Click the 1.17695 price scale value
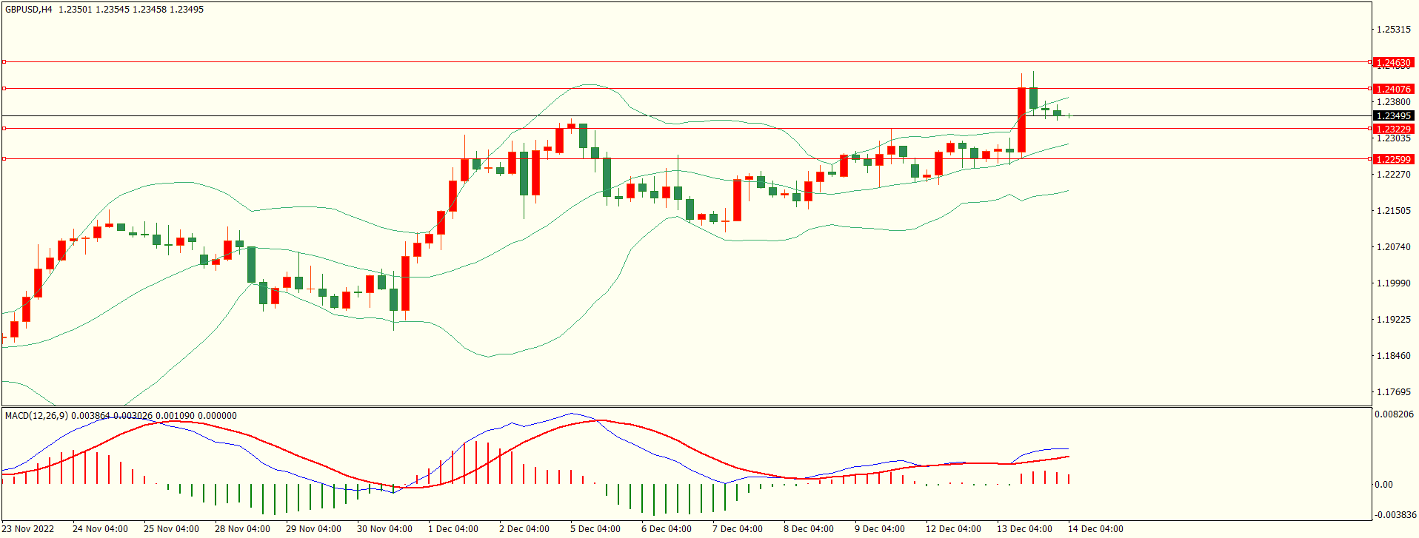Viewport: 1419px width, 538px height. pyautogui.click(x=1393, y=392)
